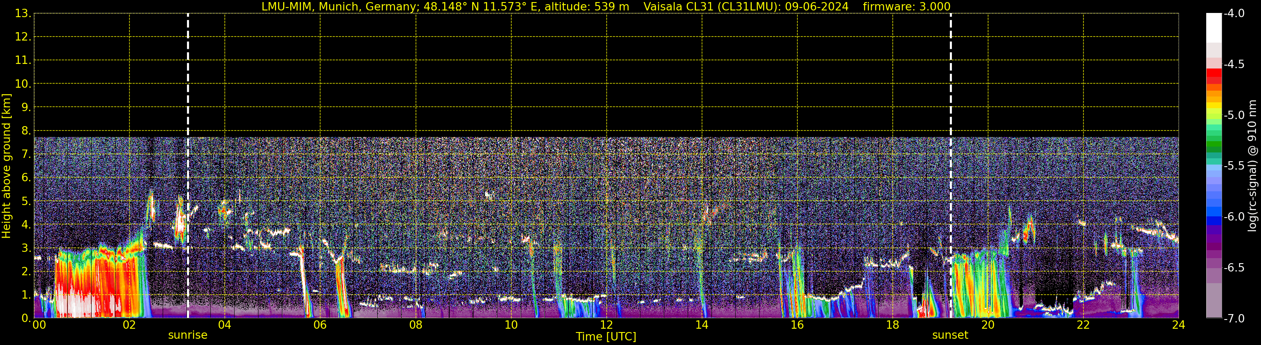Click the "22" time axis tick label
1261x345 pixels.
[1083, 325]
